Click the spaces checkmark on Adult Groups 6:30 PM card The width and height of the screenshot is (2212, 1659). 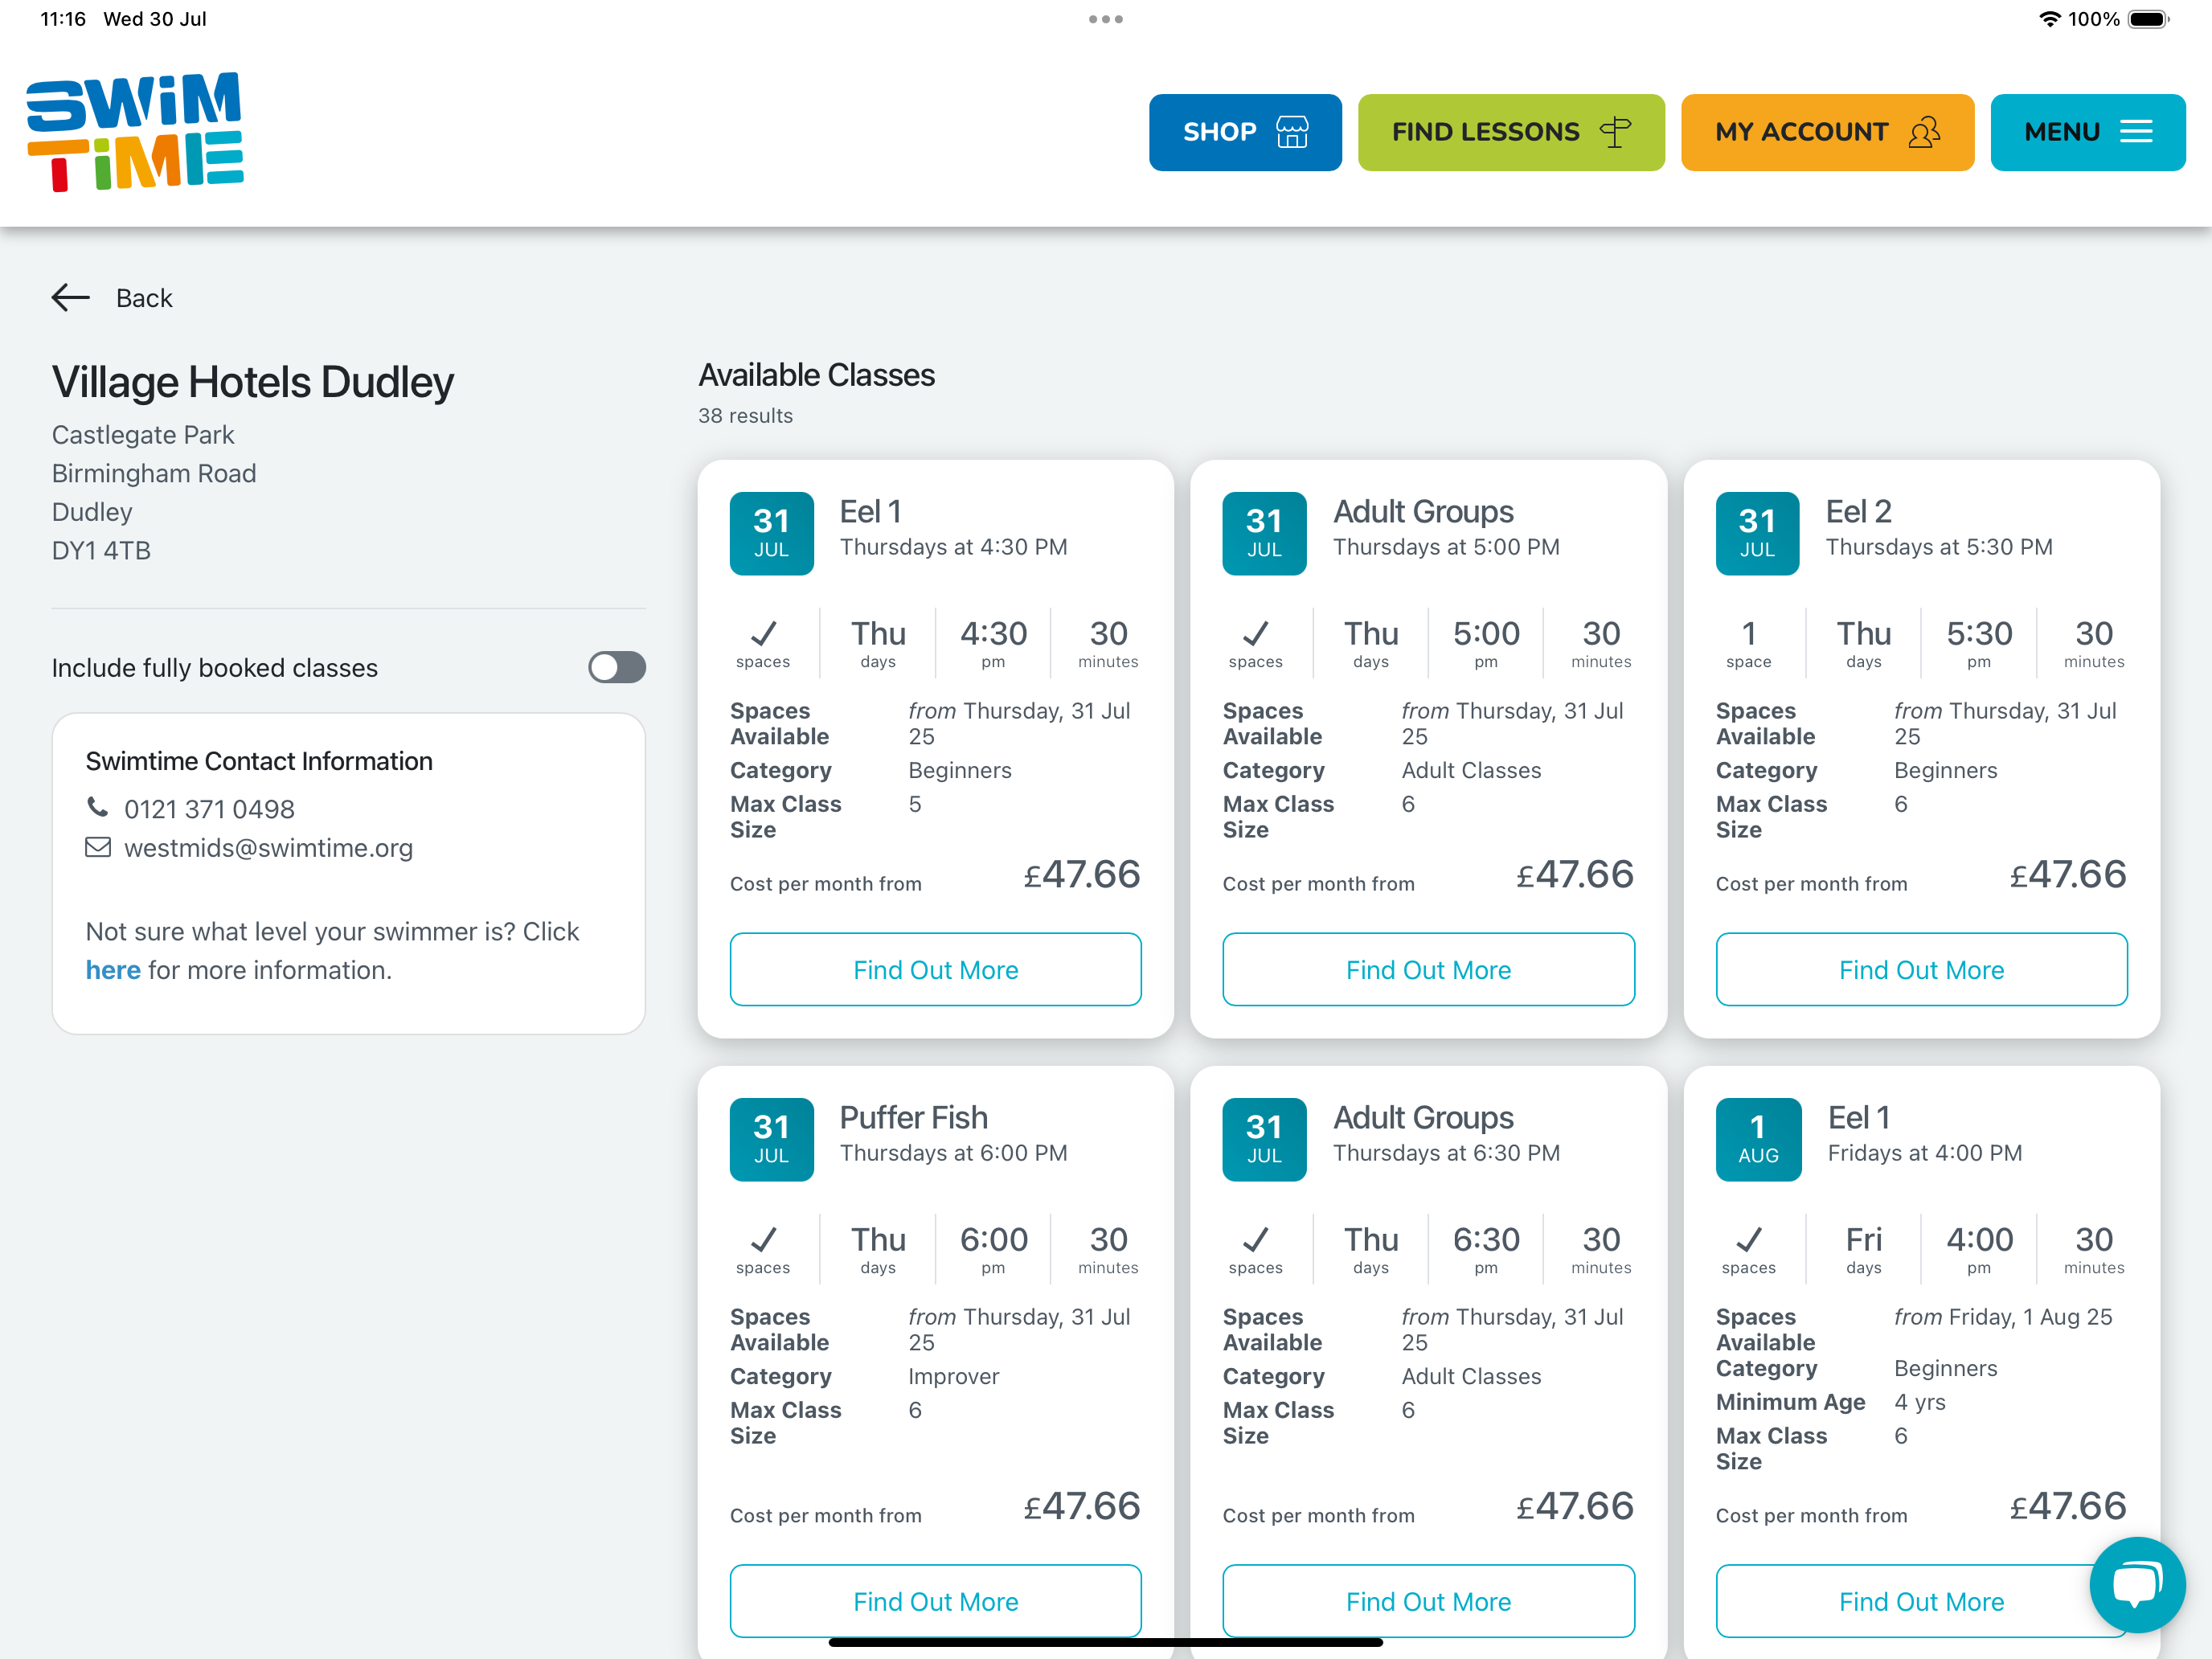(x=1255, y=1239)
